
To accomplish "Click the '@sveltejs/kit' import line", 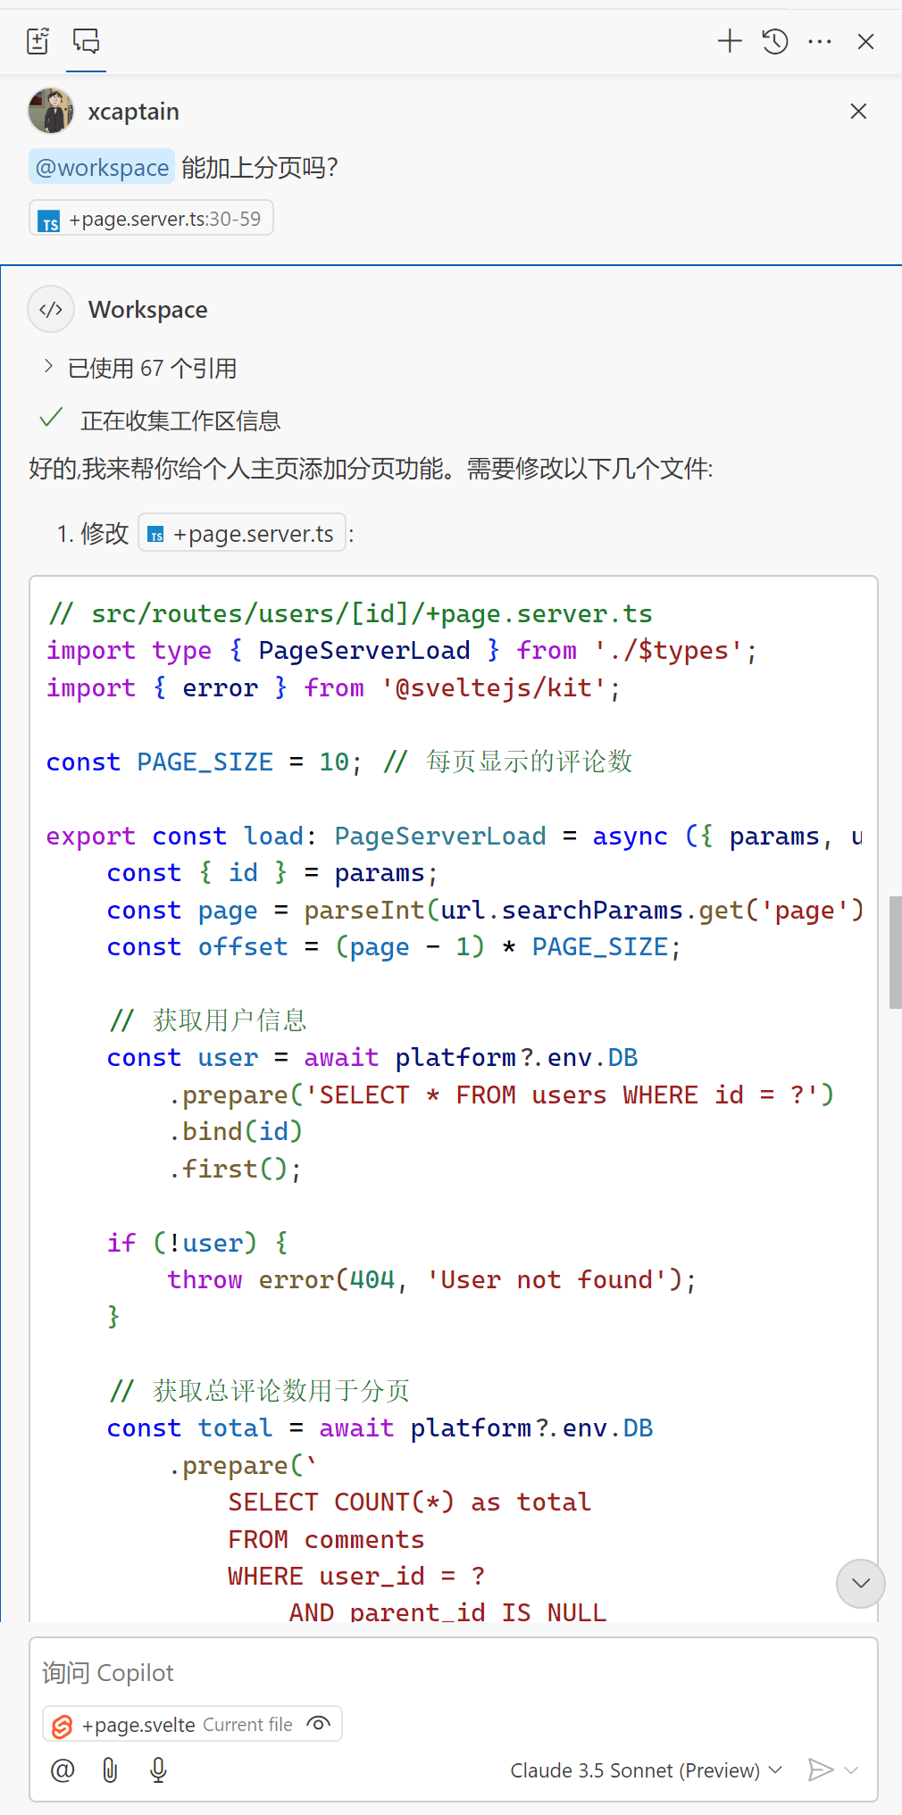I will (333, 687).
